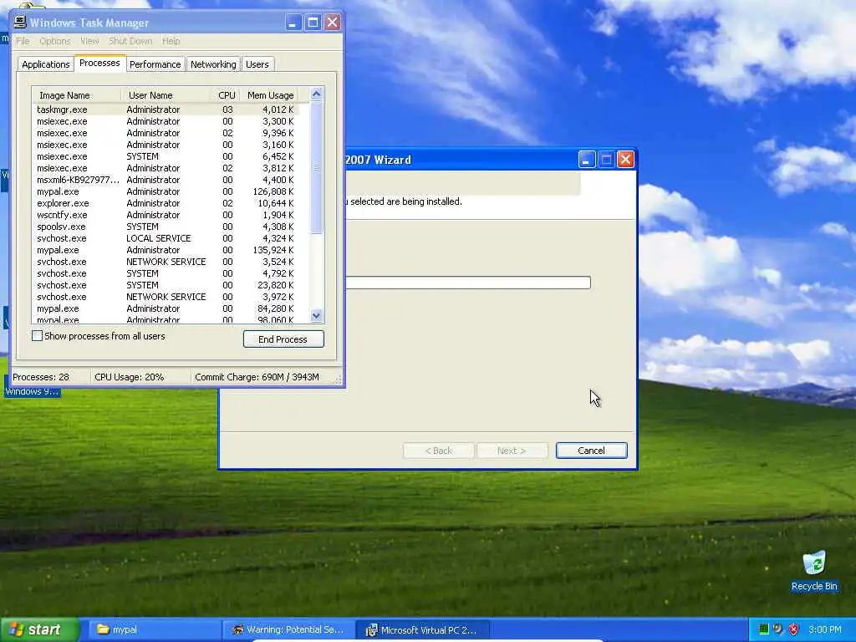Screen dimensions: 856x642
Task: Click the speaker volume tray icon
Action: [x=778, y=629]
